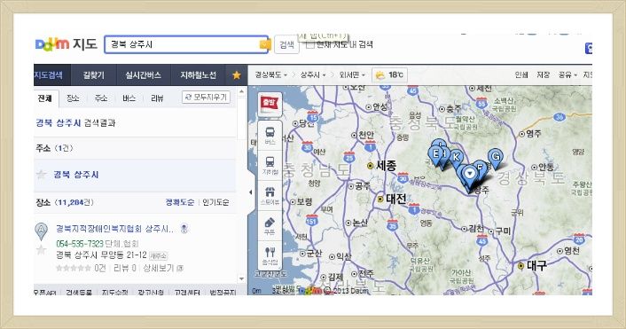Expand the 상주시 city dropdown
The image size is (626, 329).
click(x=313, y=75)
